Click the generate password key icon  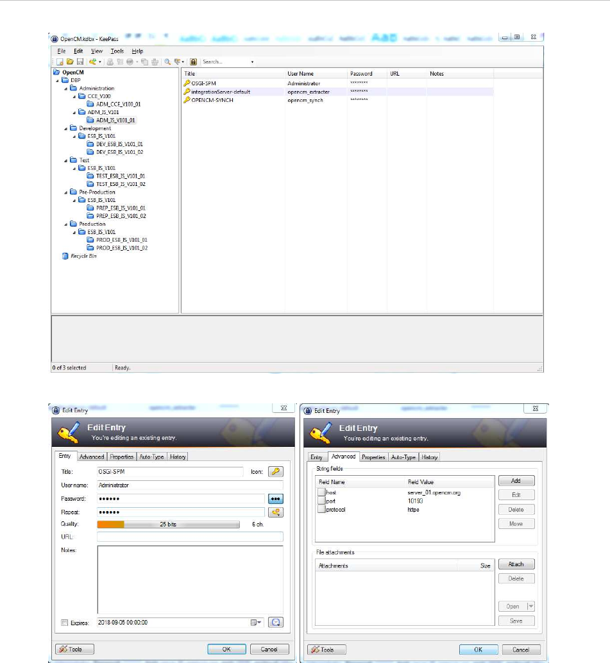pyautogui.click(x=276, y=512)
